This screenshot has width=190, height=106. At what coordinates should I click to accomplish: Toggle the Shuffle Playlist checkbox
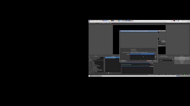[133, 51]
